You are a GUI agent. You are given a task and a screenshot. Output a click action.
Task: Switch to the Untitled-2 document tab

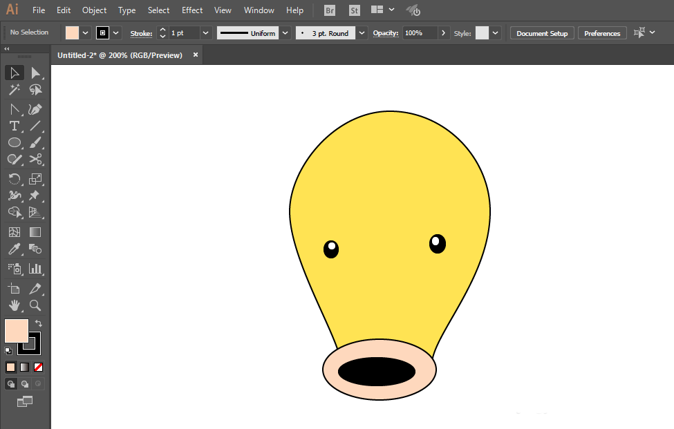[120, 55]
